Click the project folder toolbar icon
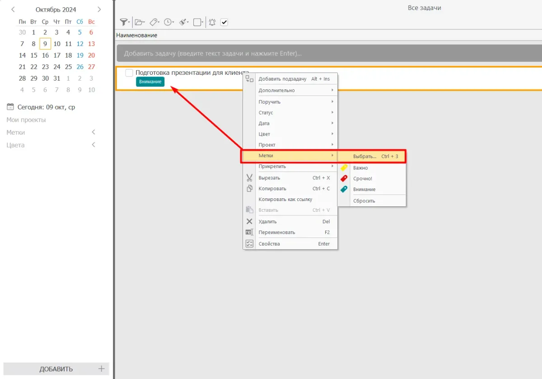 [139, 22]
